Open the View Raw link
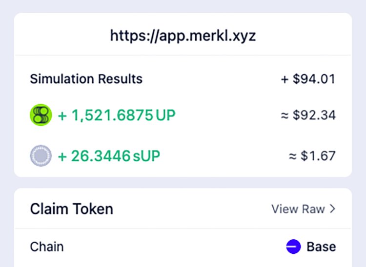The image size is (366, 267). (x=298, y=209)
